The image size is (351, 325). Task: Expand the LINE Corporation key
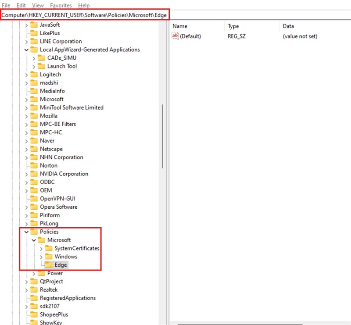26,42
